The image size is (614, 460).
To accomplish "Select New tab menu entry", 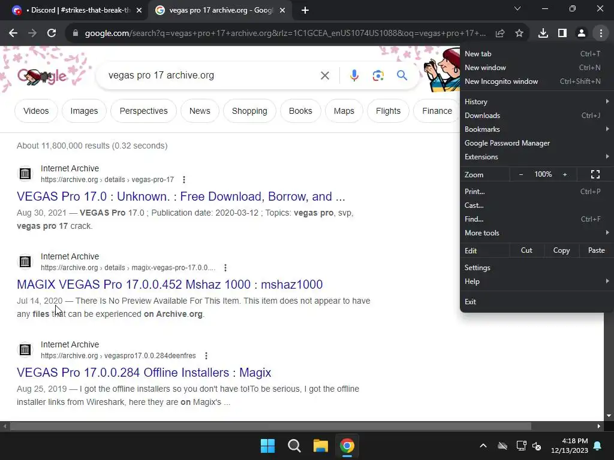I will point(537,54).
